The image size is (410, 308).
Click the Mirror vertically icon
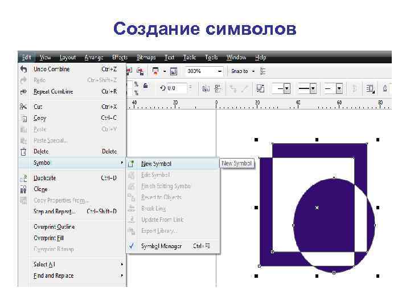218,89
